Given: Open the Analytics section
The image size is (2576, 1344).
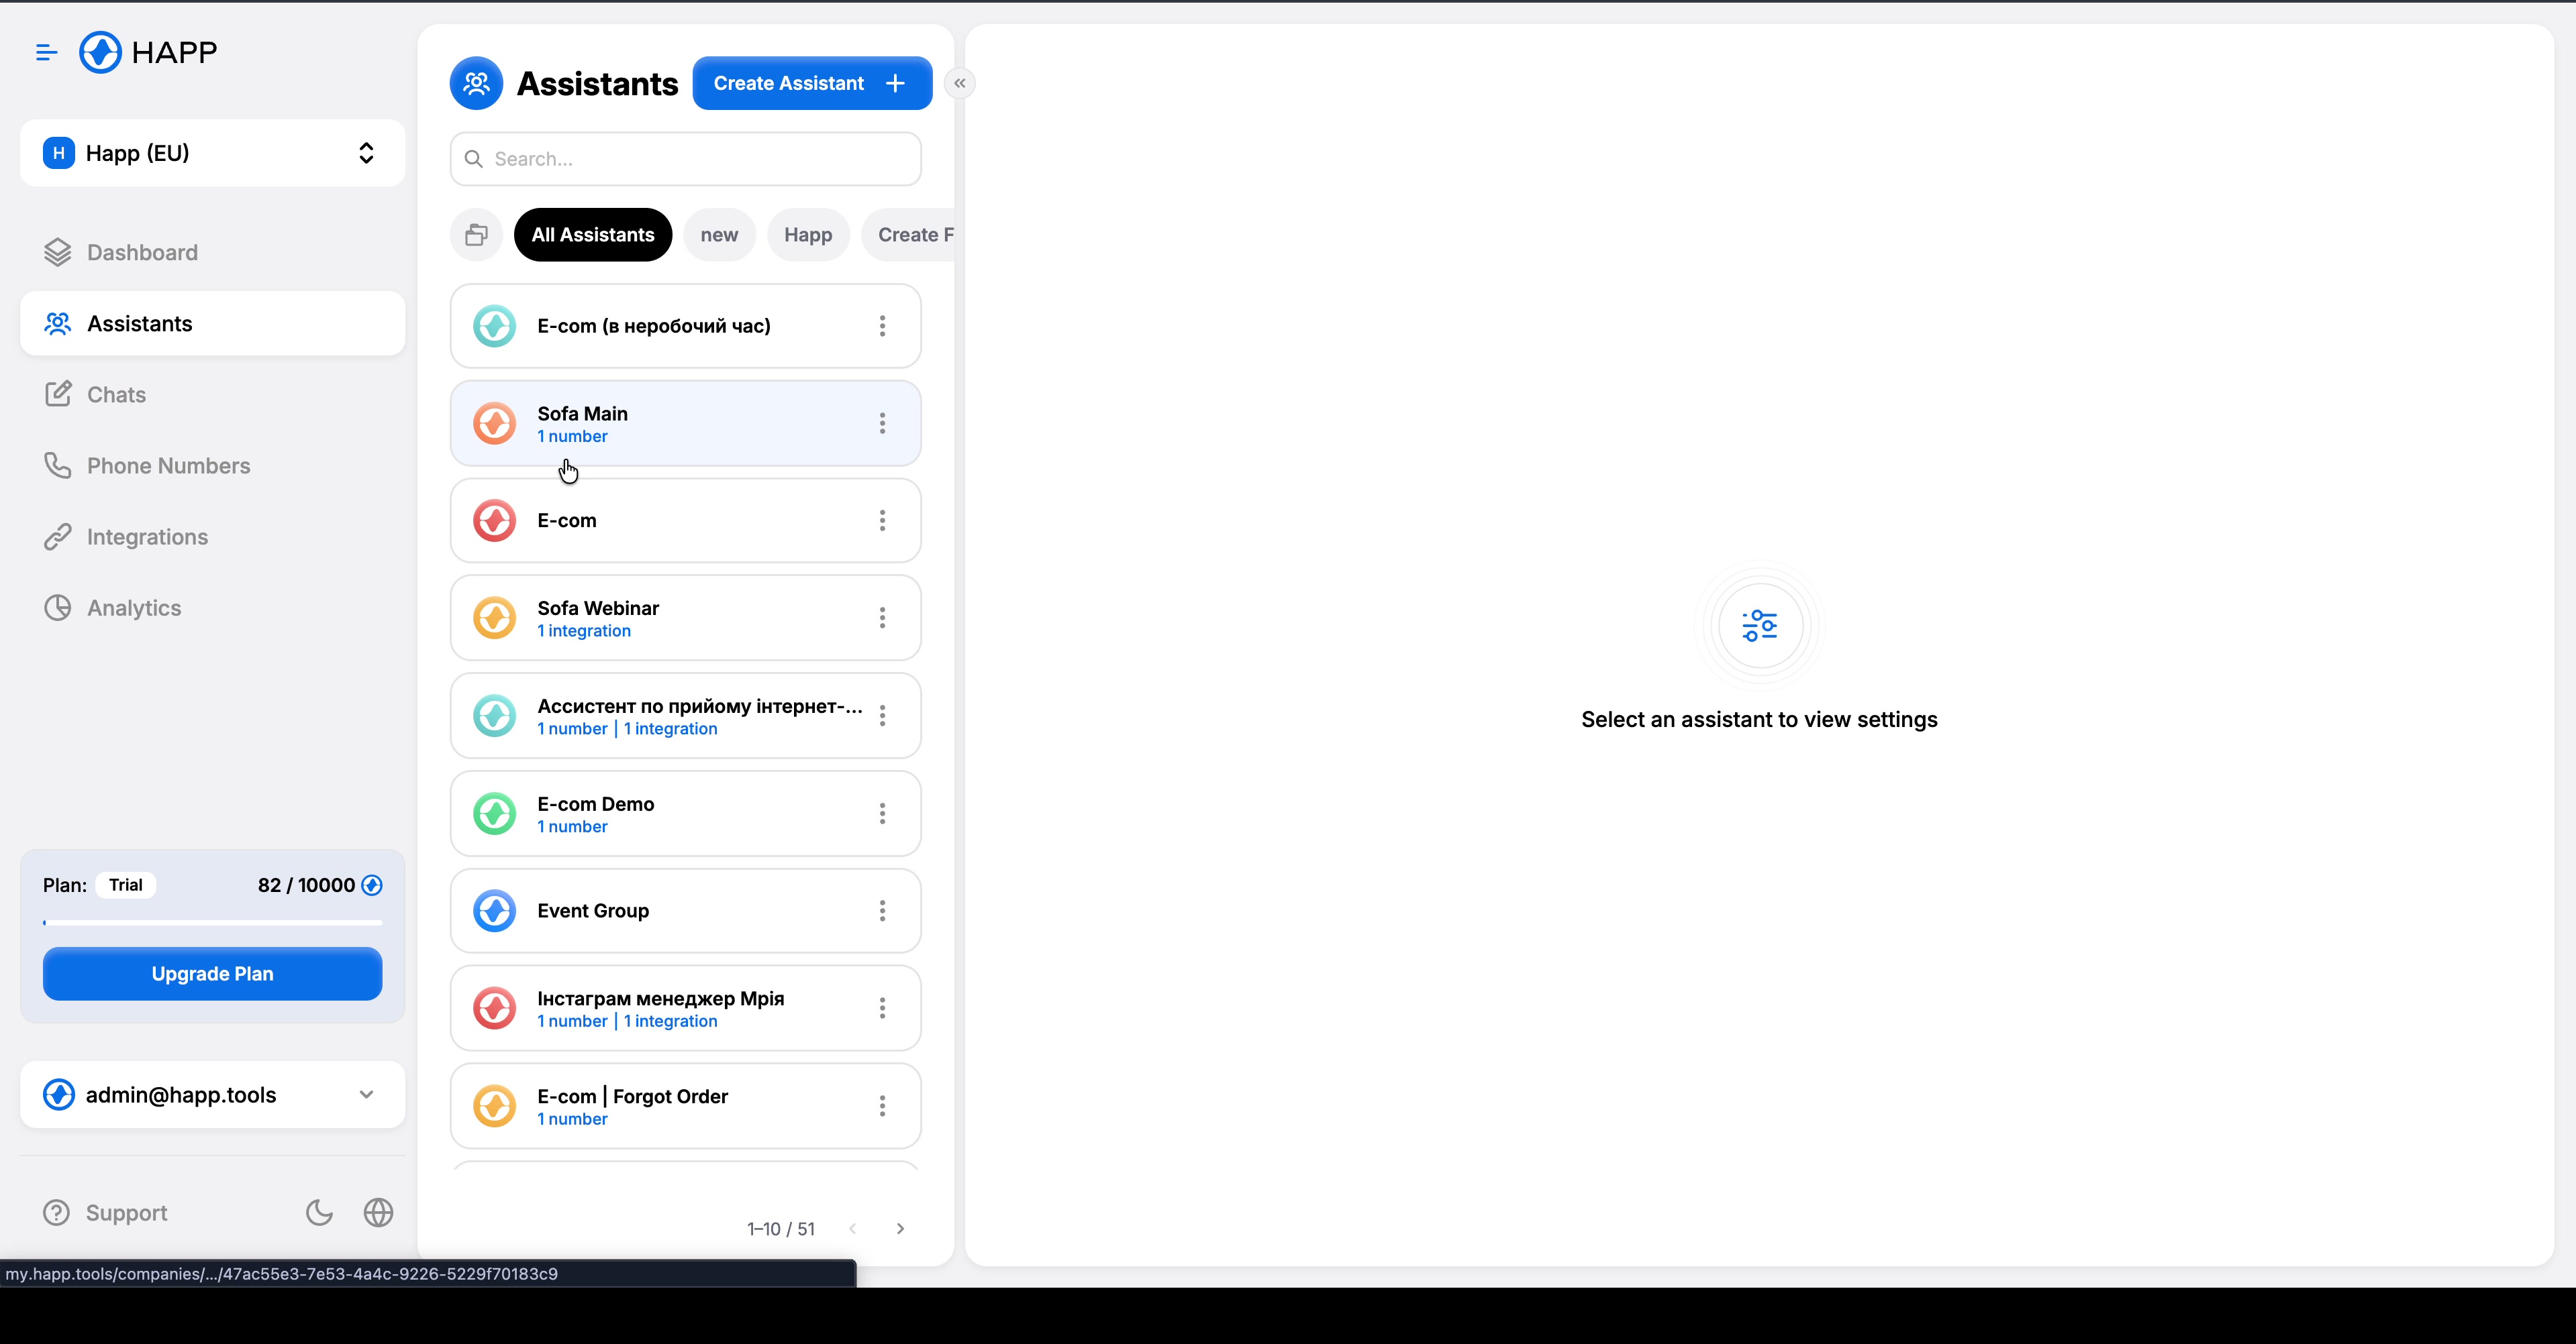Looking at the screenshot, I should coord(134,608).
